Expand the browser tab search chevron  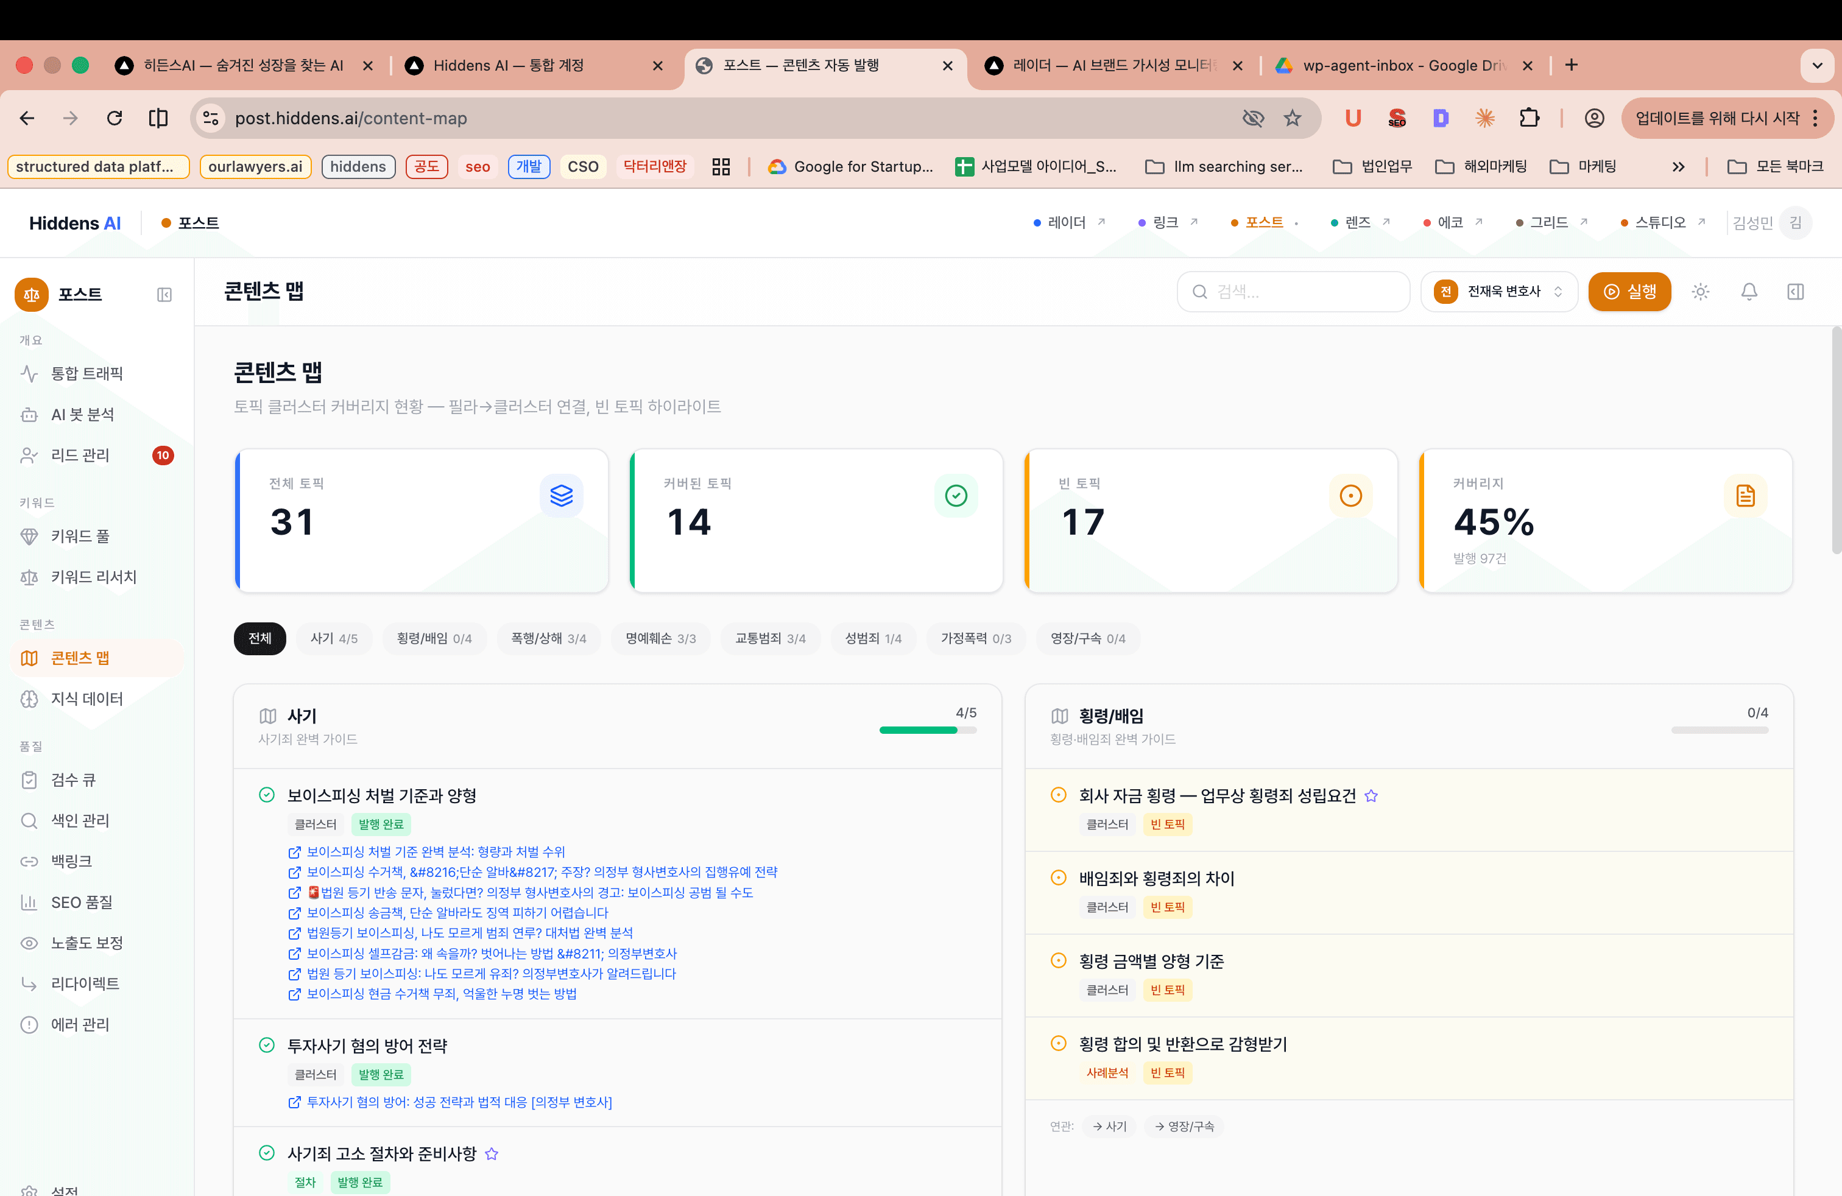coord(1817,66)
